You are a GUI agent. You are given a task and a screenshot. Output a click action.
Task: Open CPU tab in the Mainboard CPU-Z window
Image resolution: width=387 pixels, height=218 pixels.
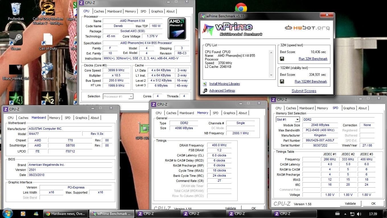coord(11,118)
